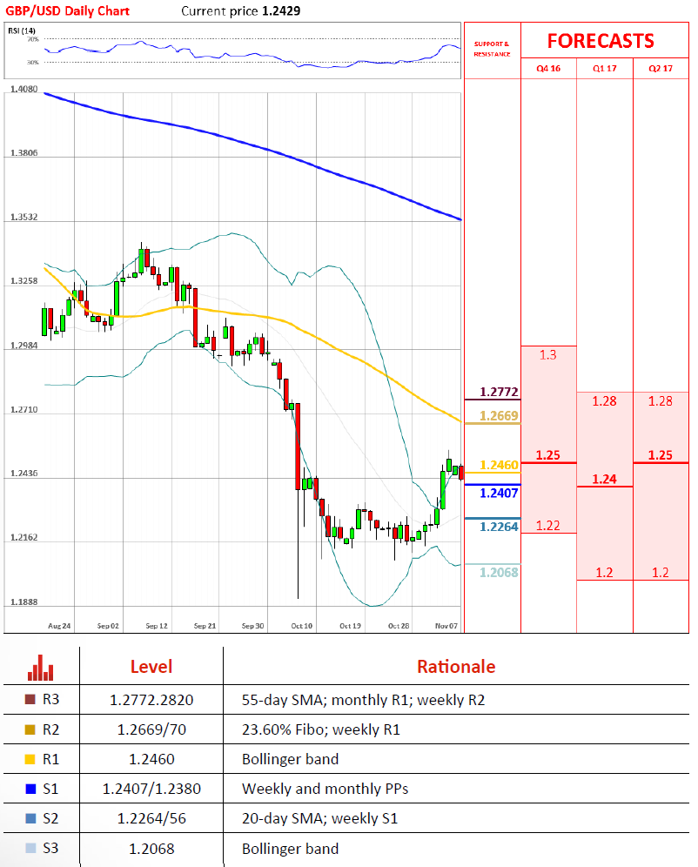Click the 1.2460 resistance level label

click(x=499, y=465)
